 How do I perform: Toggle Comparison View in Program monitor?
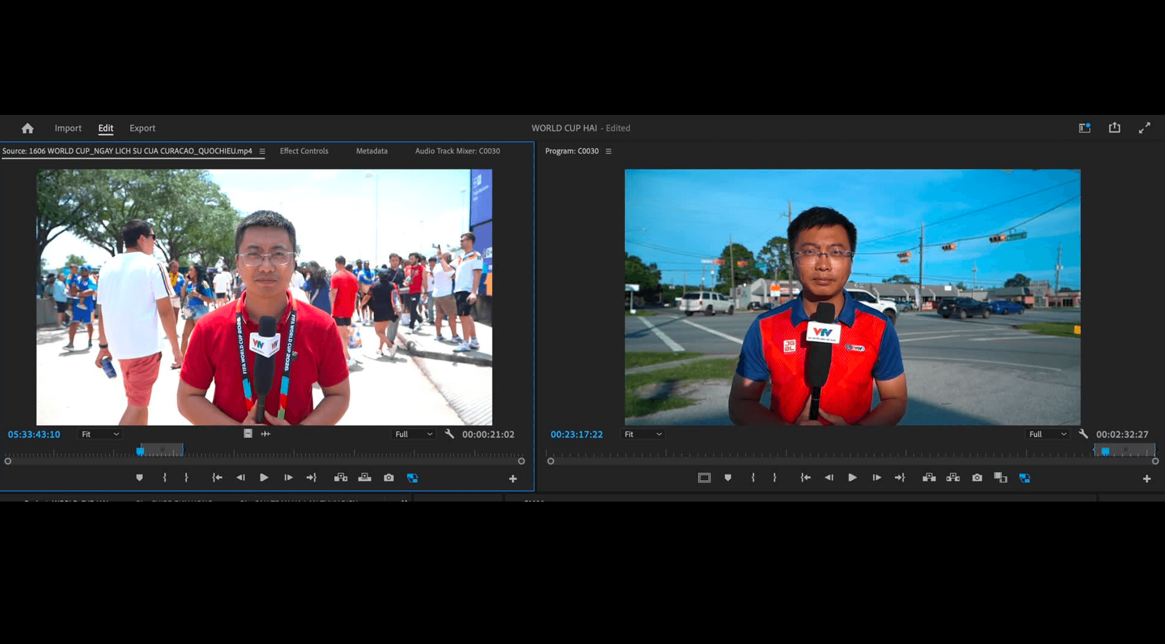1001,478
